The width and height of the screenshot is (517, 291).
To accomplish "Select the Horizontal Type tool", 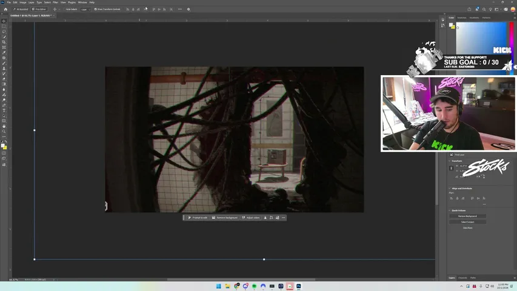I will (x=4, y=110).
